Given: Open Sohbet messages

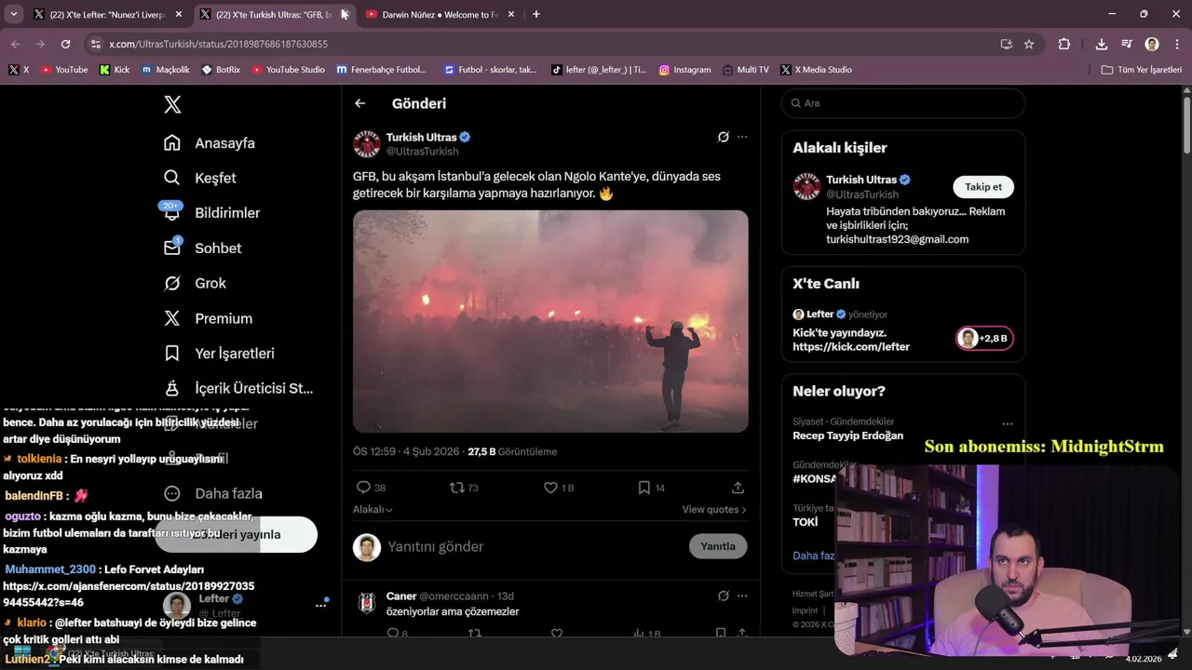Looking at the screenshot, I should click(203, 248).
